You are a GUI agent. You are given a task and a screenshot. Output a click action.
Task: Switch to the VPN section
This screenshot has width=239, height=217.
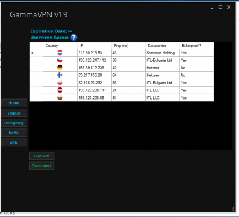tap(14, 142)
